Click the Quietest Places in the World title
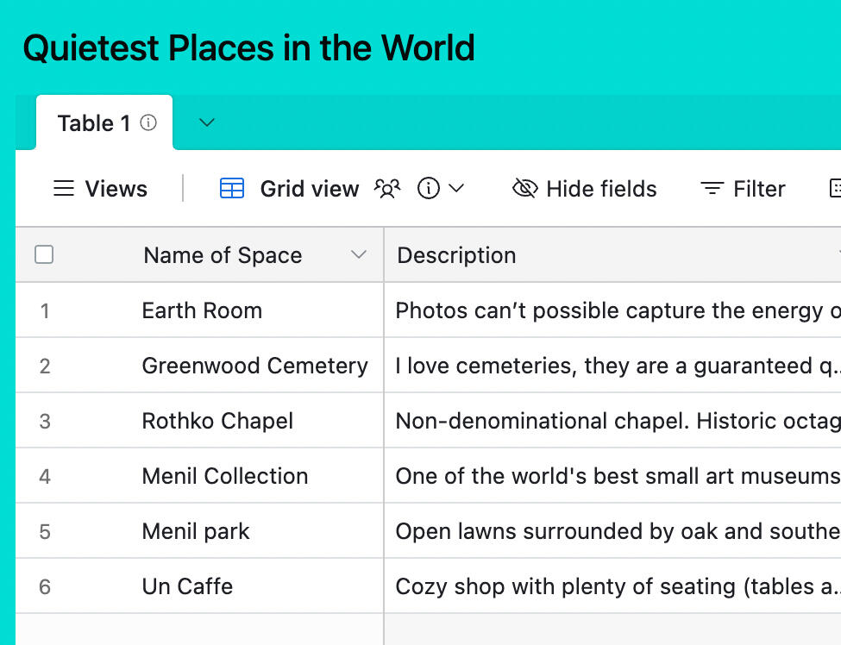Image resolution: width=841 pixels, height=645 pixels. pos(248,48)
